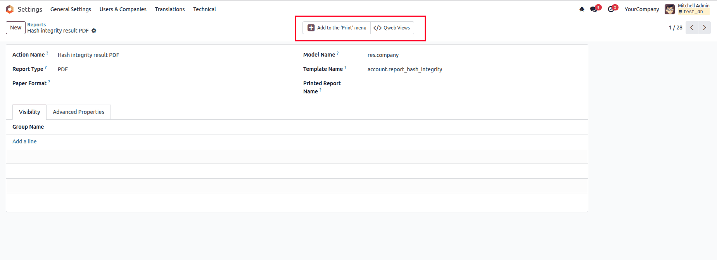Open the Users & Companies menu

tap(123, 9)
